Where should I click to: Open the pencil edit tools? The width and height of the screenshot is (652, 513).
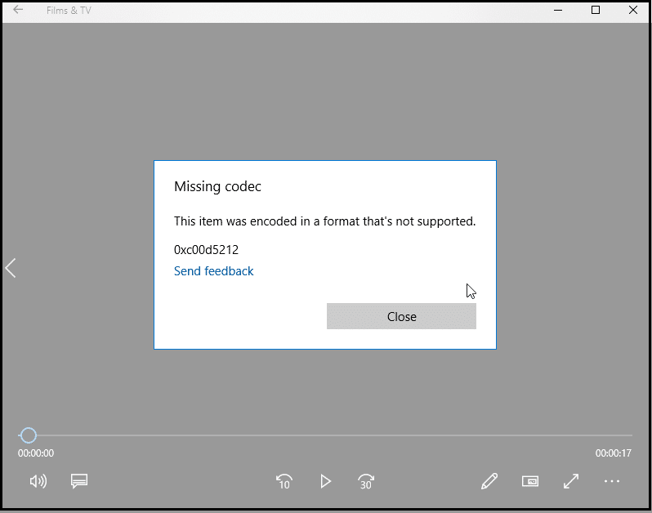489,481
